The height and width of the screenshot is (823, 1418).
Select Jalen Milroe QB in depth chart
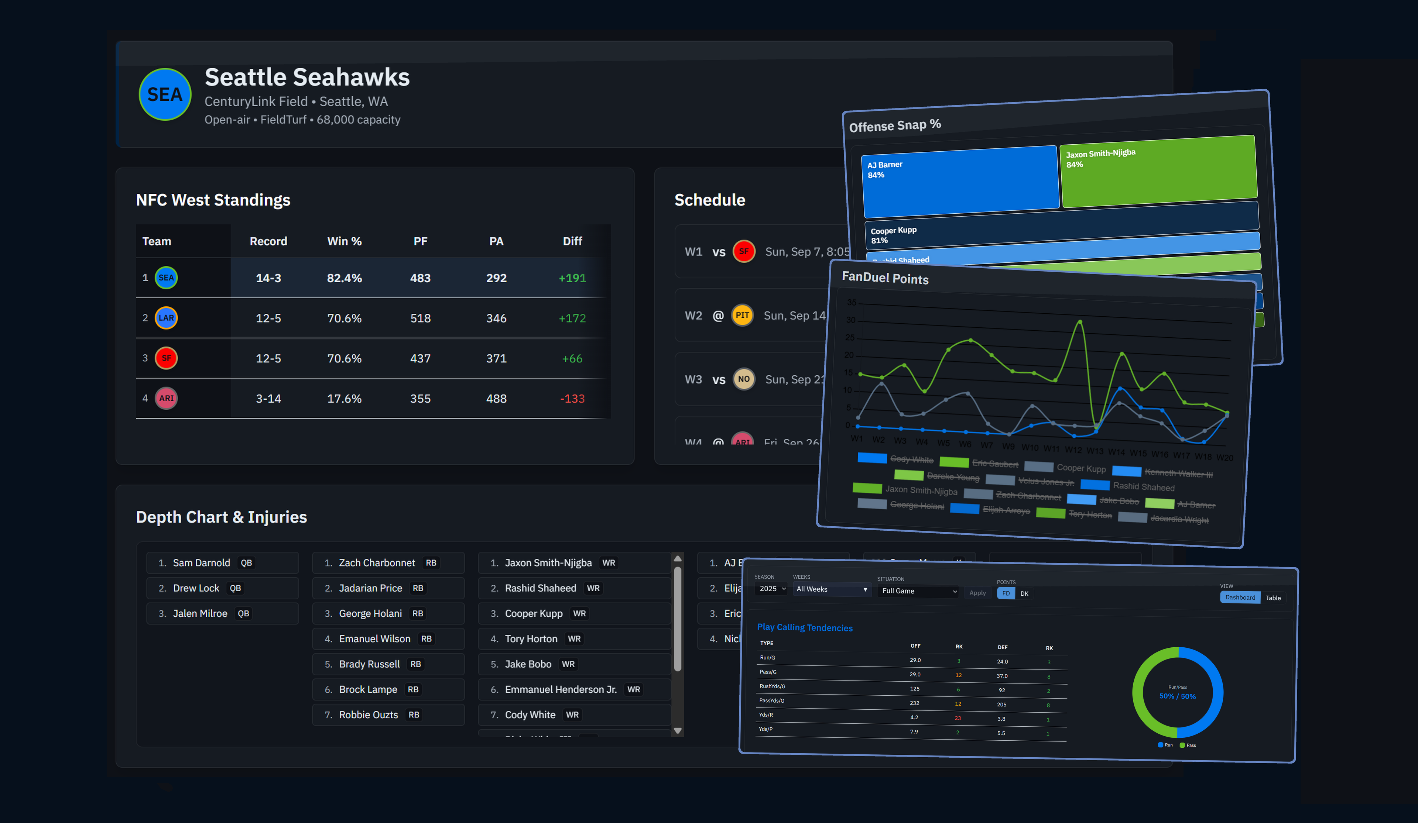(222, 613)
